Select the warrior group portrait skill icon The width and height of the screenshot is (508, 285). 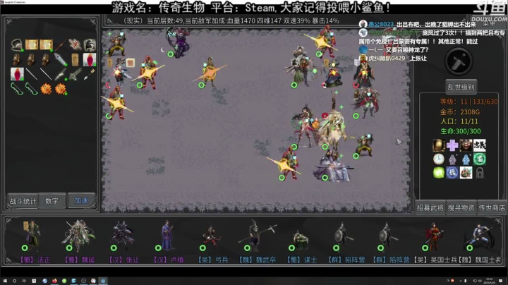466,173
